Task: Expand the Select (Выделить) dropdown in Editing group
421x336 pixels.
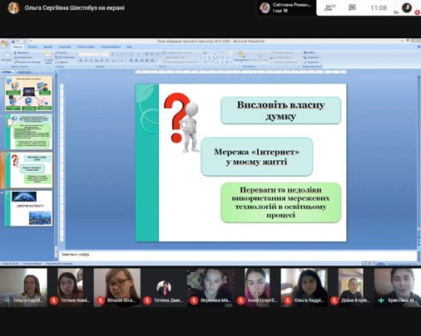Action: point(312,62)
